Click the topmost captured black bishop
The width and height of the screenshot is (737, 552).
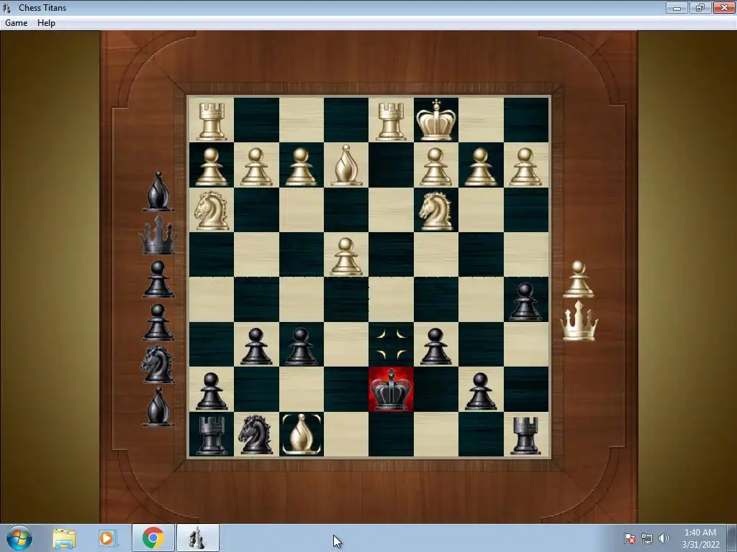point(158,191)
